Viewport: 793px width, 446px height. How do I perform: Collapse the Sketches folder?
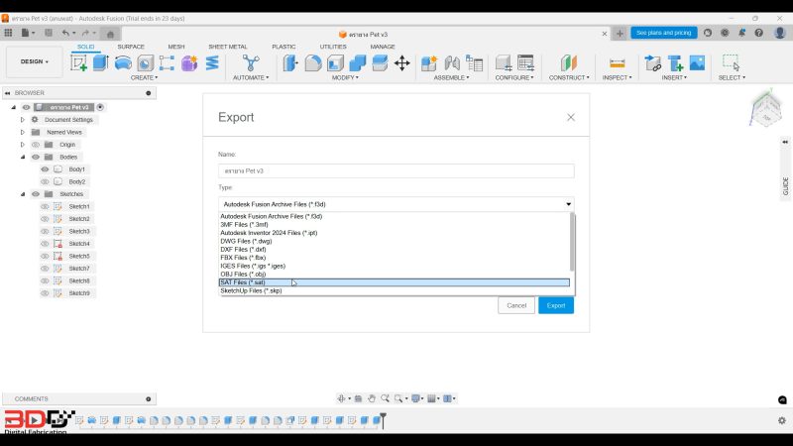[22, 194]
